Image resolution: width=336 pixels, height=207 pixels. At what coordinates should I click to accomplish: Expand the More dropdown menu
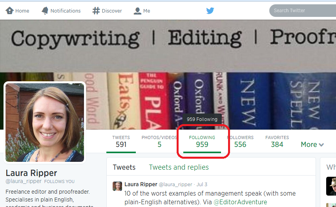point(312,145)
